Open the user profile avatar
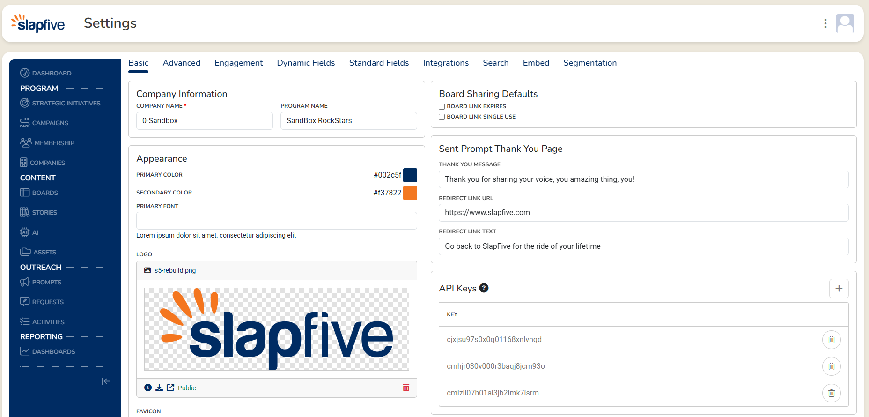The height and width of the screenshot is (417, 869). coord(845,23)
